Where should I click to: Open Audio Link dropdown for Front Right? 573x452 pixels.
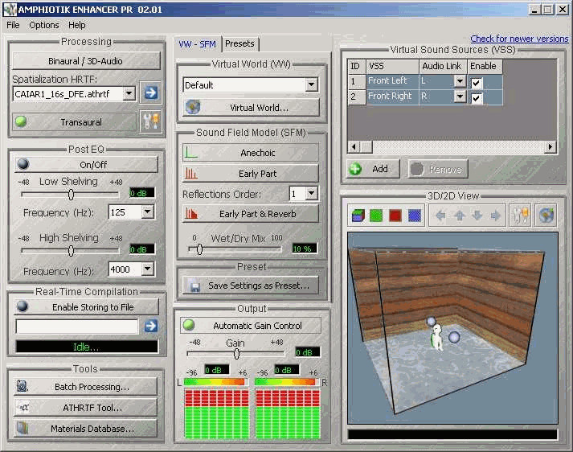click(460, 97)
